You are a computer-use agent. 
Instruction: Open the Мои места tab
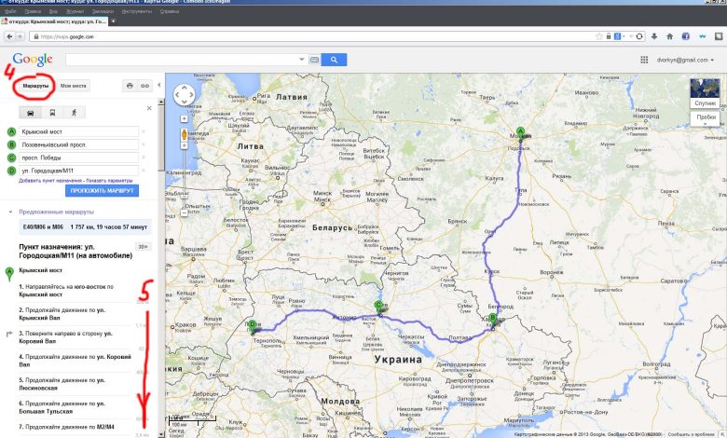74,86
